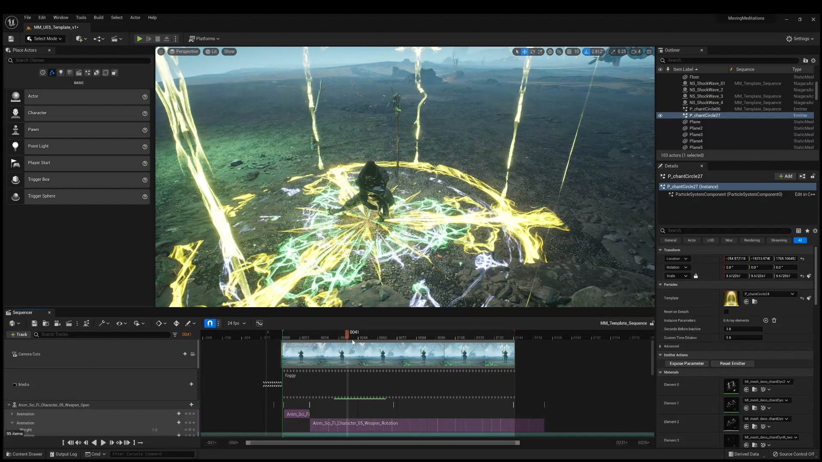Browse to P_chantCircle24 template asset icon
This screenshot has height=462, width=822.
[754, 302]
